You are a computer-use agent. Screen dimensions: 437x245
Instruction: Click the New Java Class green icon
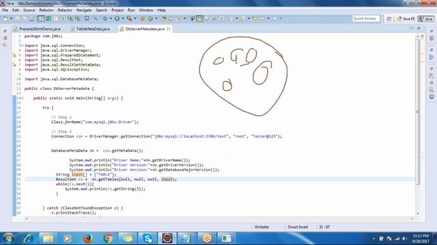click(x=150, y=18)
